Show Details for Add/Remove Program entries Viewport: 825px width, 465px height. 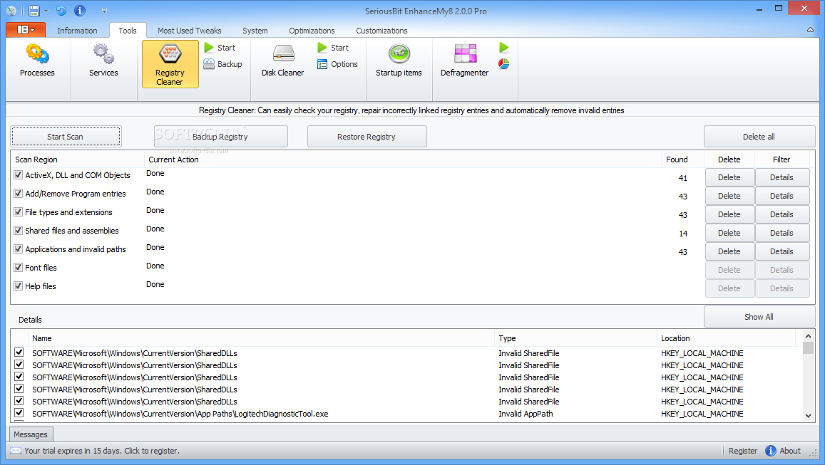[782, 195]
